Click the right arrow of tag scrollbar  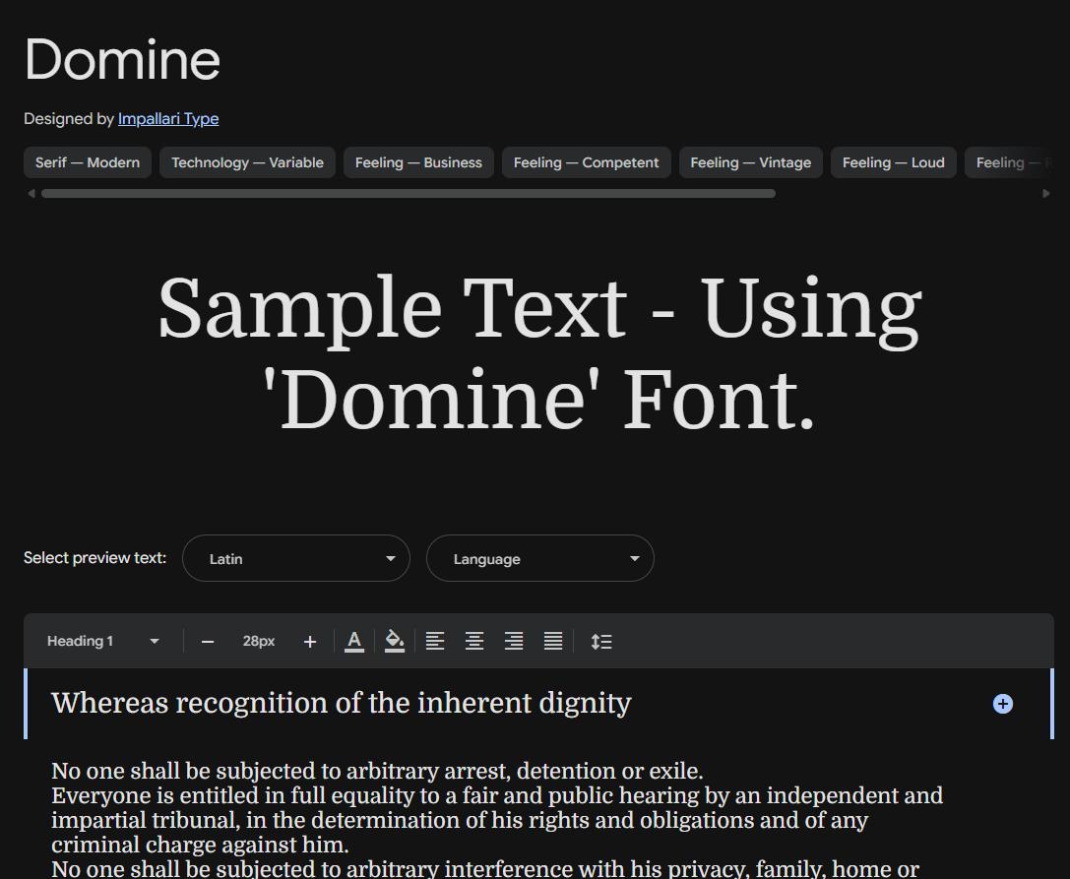click(x=1046, y=193)
